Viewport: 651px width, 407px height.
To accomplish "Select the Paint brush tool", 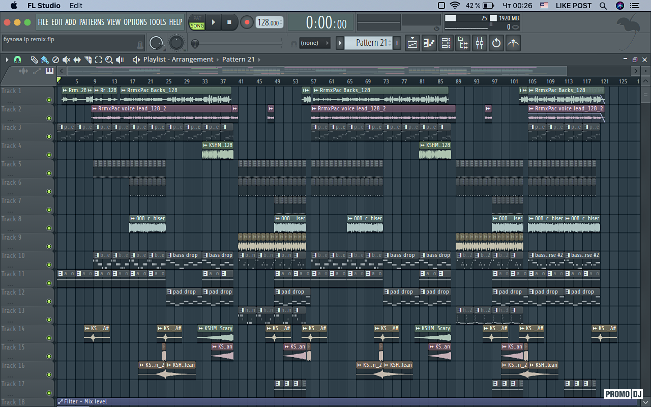I will click(x=45, y=60).
